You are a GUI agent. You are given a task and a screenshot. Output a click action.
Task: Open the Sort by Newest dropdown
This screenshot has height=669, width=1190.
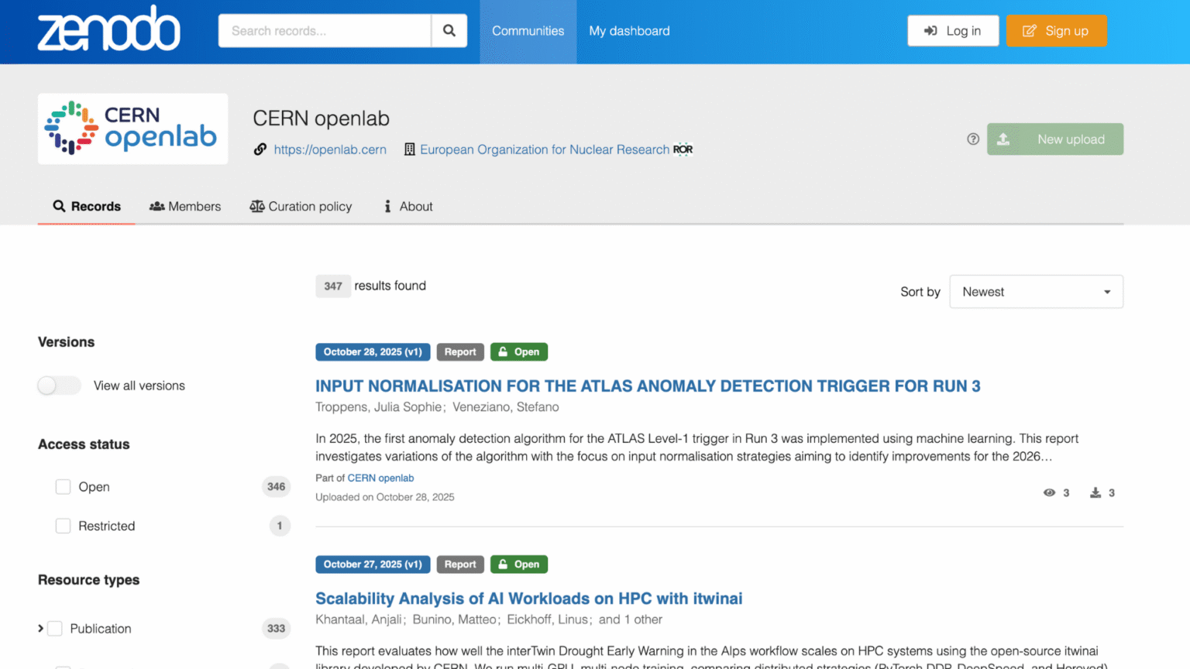click(x=1036, y=291)
